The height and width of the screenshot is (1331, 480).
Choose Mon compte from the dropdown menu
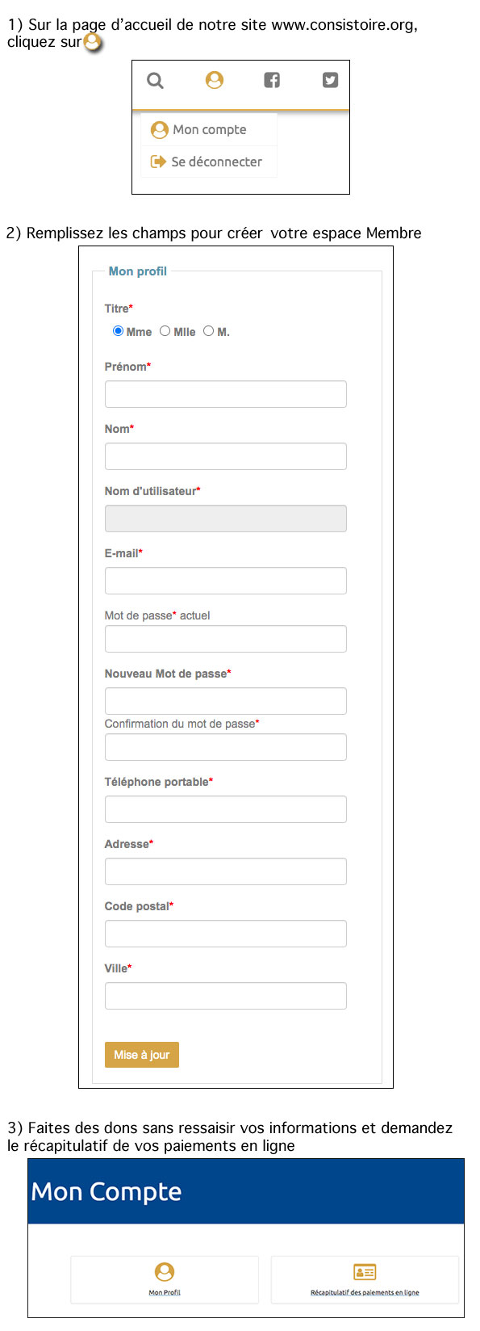[210, 129]
